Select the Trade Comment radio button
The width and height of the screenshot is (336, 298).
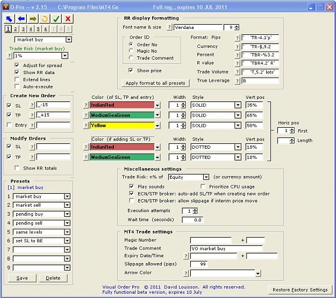[x=131, y=58]
